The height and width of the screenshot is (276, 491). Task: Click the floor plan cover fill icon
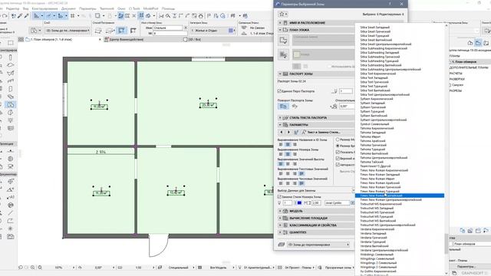283,54
